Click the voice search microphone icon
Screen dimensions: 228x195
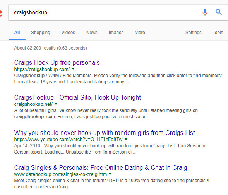(205, 12)
